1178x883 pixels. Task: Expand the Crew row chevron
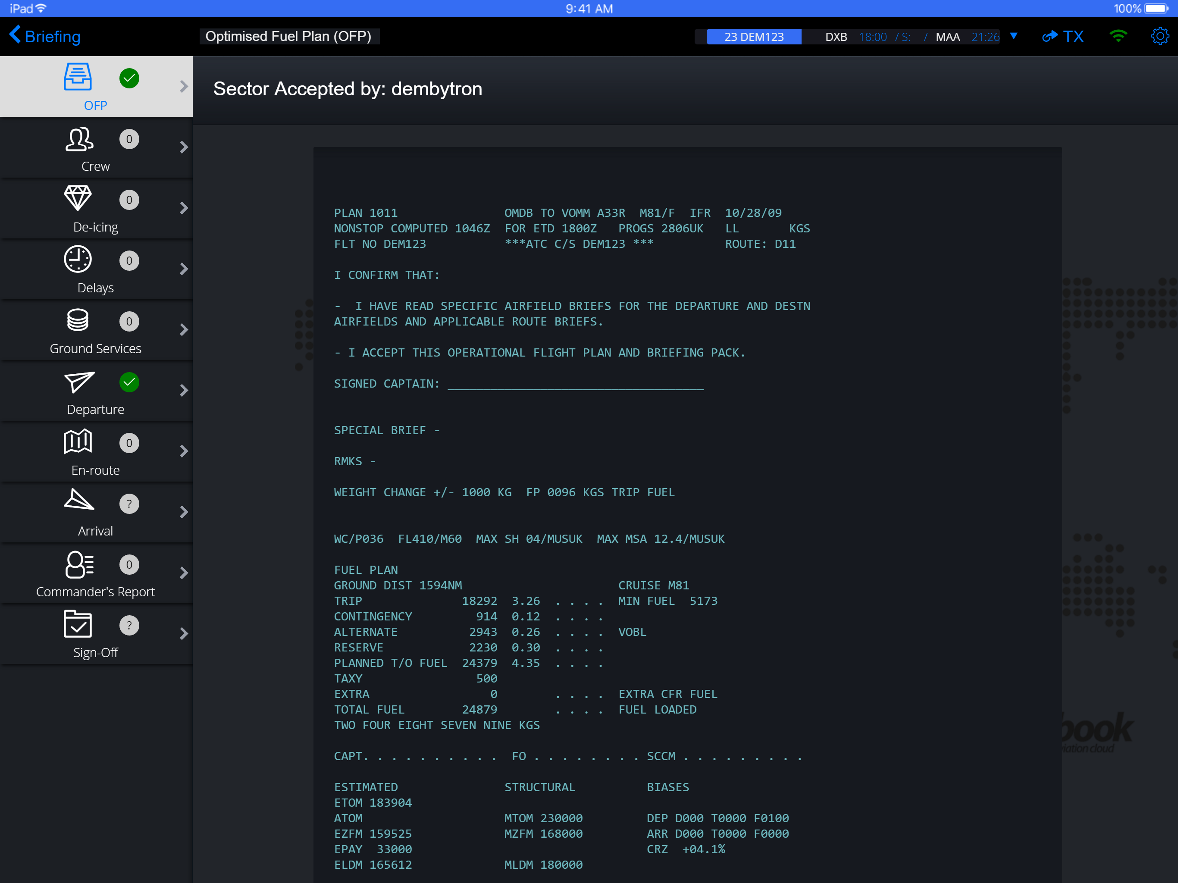pyautogui.click(x=184, y=147)
